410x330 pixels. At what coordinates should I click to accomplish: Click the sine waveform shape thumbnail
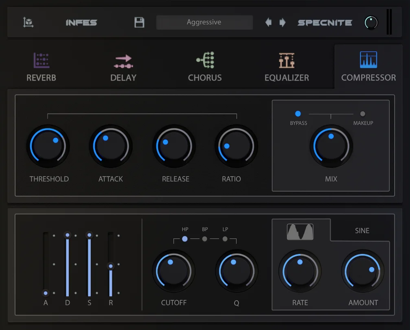point(300,232)
